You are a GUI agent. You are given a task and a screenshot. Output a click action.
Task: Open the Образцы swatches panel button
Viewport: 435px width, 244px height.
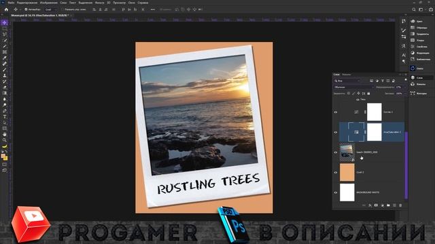click(419, 27)
